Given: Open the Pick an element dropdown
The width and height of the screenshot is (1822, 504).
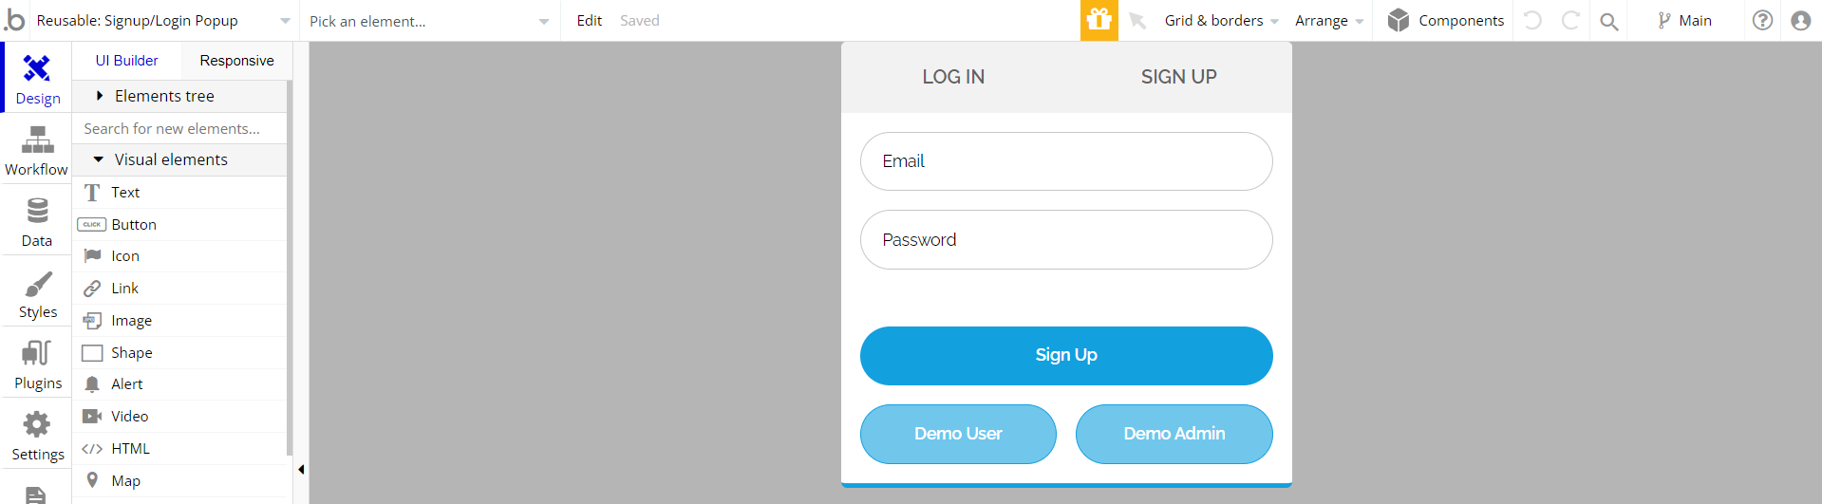Looking at the screenshot, I should (x=429, y=21).
